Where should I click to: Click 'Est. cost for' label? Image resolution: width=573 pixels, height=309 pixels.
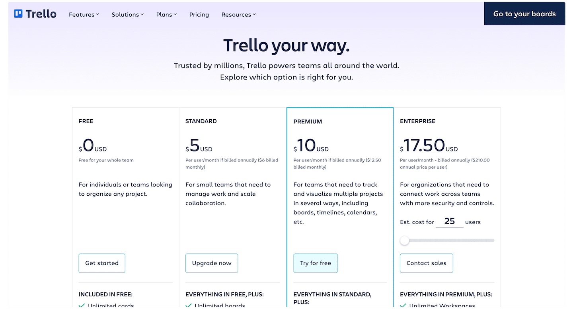click(x=417, y=222)
